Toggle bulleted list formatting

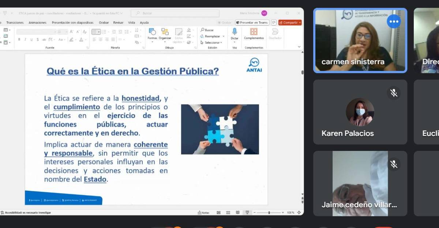[95, 32]
